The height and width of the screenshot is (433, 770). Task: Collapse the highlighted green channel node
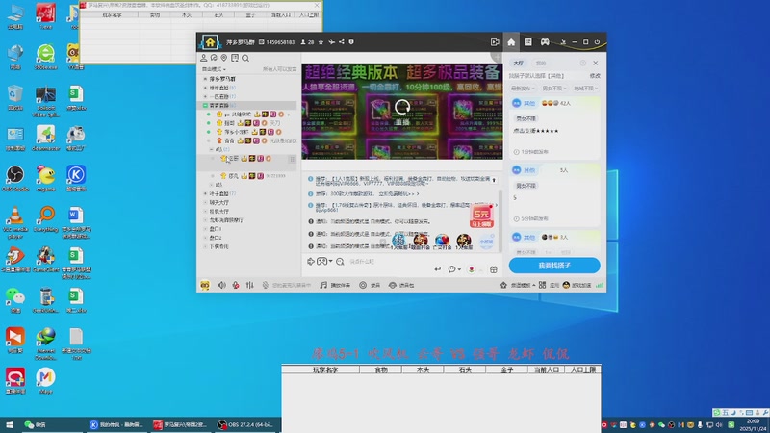205,106
